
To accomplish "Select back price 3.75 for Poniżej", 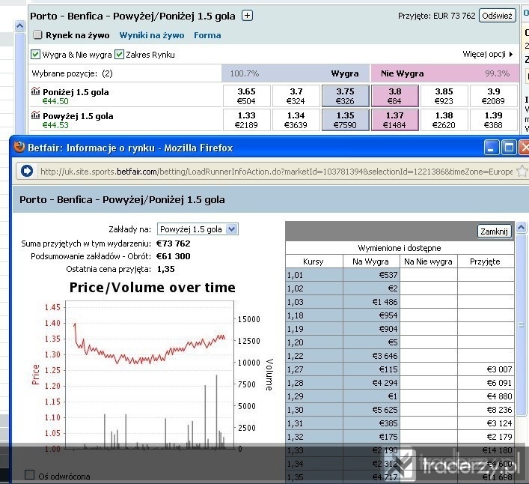I will [345, 96].
